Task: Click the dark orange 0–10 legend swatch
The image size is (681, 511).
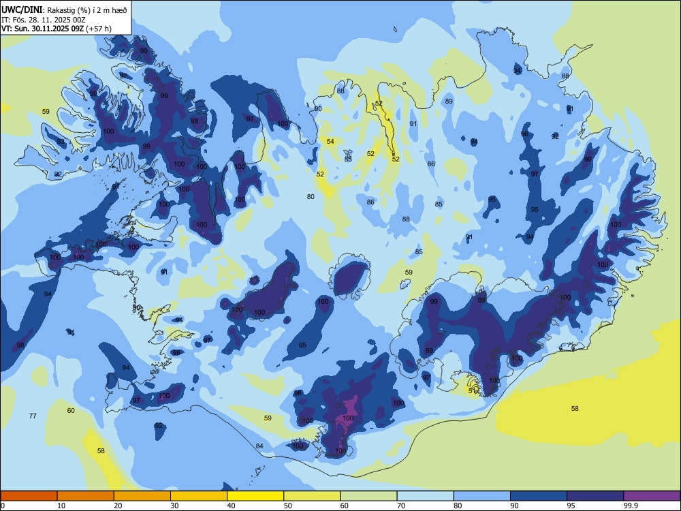Action: (x=29, y=496)
